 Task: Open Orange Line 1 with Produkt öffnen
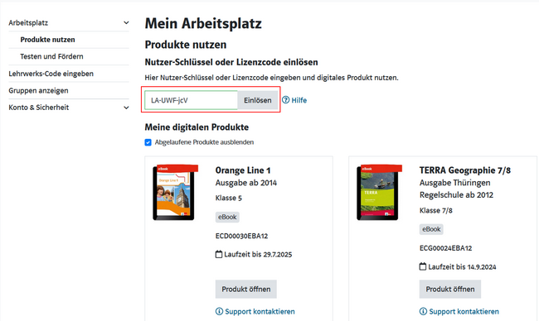point(246,289)
